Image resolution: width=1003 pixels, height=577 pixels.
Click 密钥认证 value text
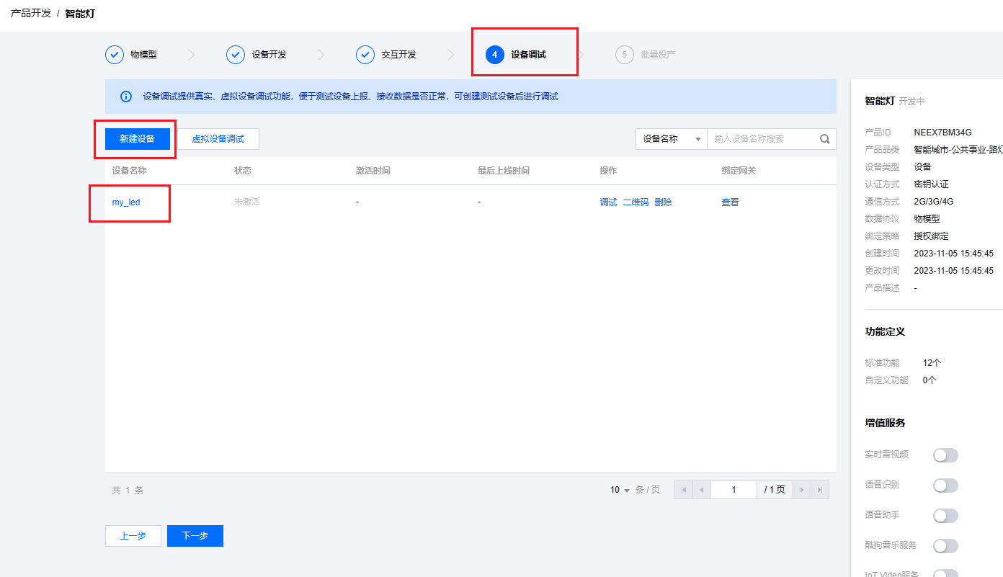pyautogui.click(x=932, y=184)
